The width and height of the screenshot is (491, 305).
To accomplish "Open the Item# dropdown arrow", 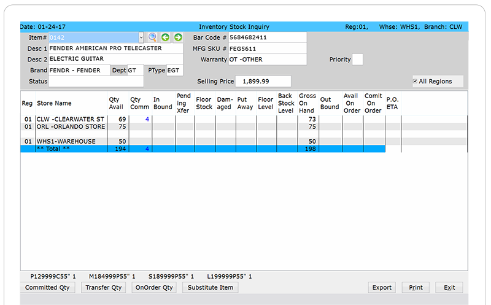I will 141,37.
